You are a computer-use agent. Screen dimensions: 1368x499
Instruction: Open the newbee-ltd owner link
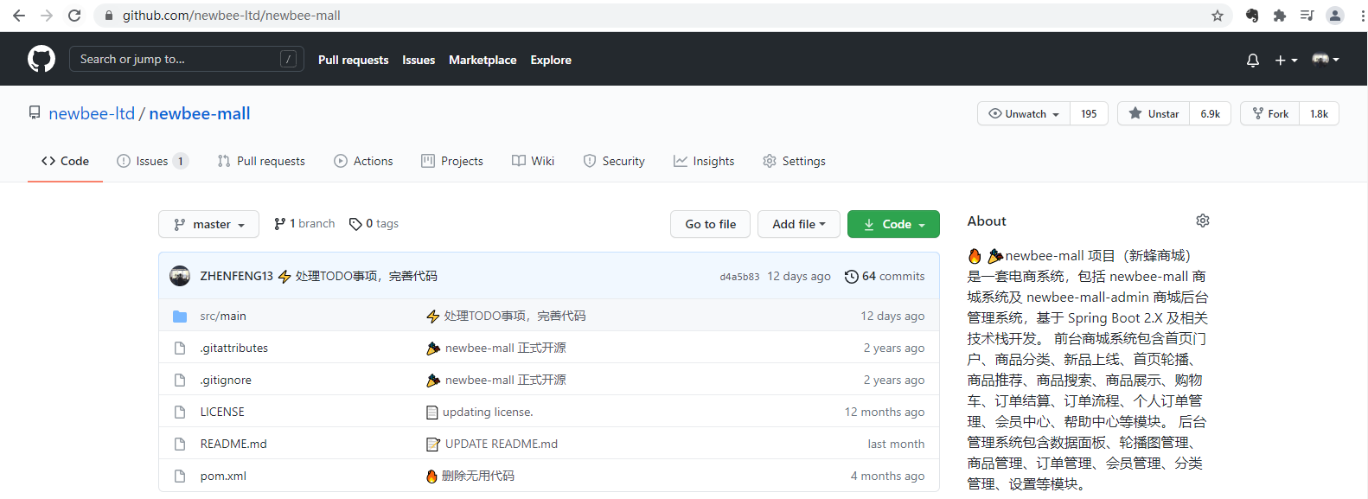click(x=92, y=113)
